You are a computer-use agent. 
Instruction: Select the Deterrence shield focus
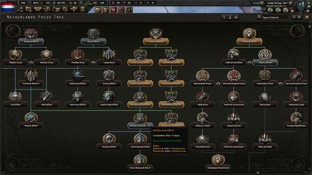pyautogui.click(x=265, y=100)
